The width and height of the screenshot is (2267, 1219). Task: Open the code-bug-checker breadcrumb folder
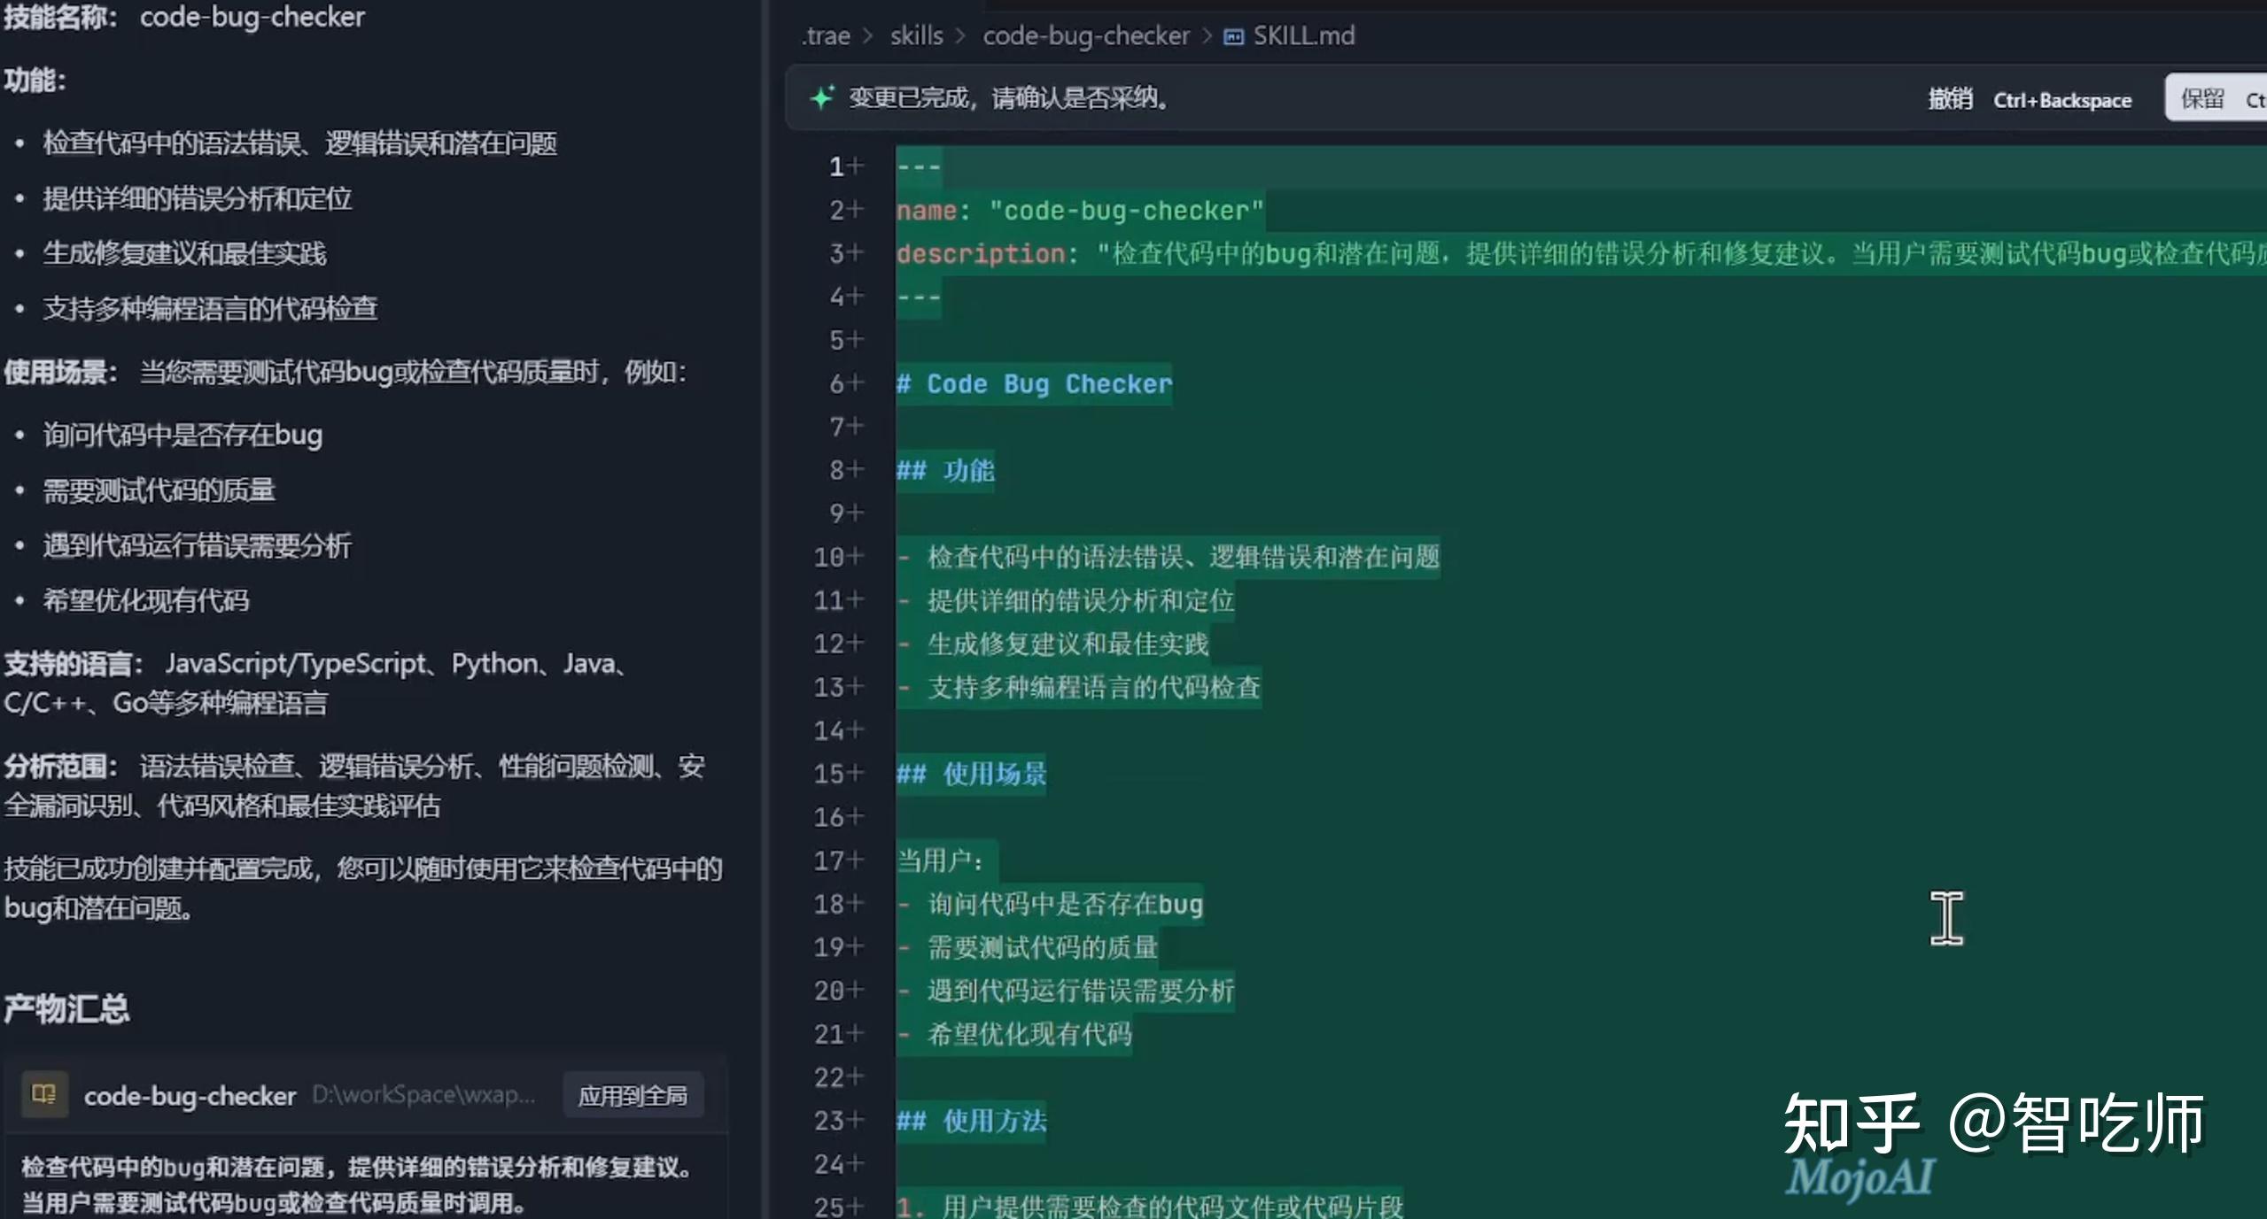pyautogui.click(x=1086, y=35)
